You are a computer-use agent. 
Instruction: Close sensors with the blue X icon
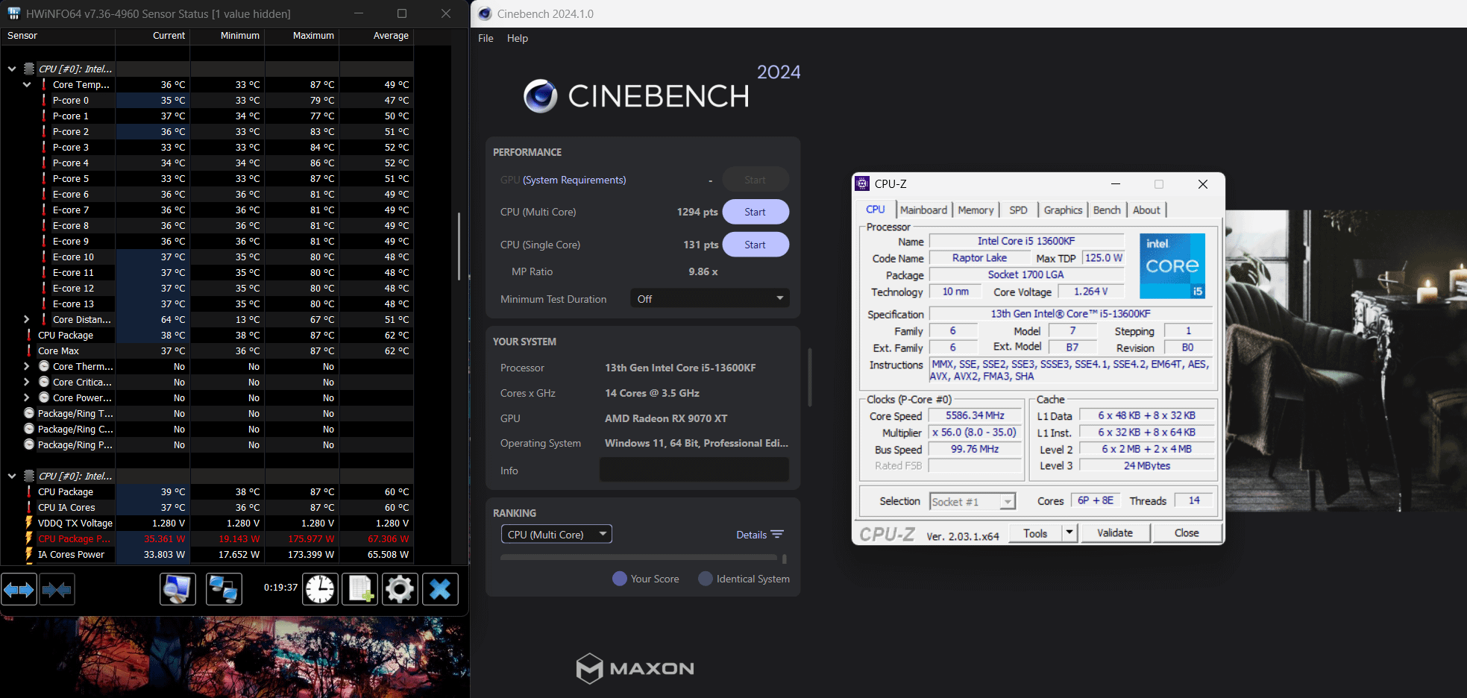tap(440, 590)
